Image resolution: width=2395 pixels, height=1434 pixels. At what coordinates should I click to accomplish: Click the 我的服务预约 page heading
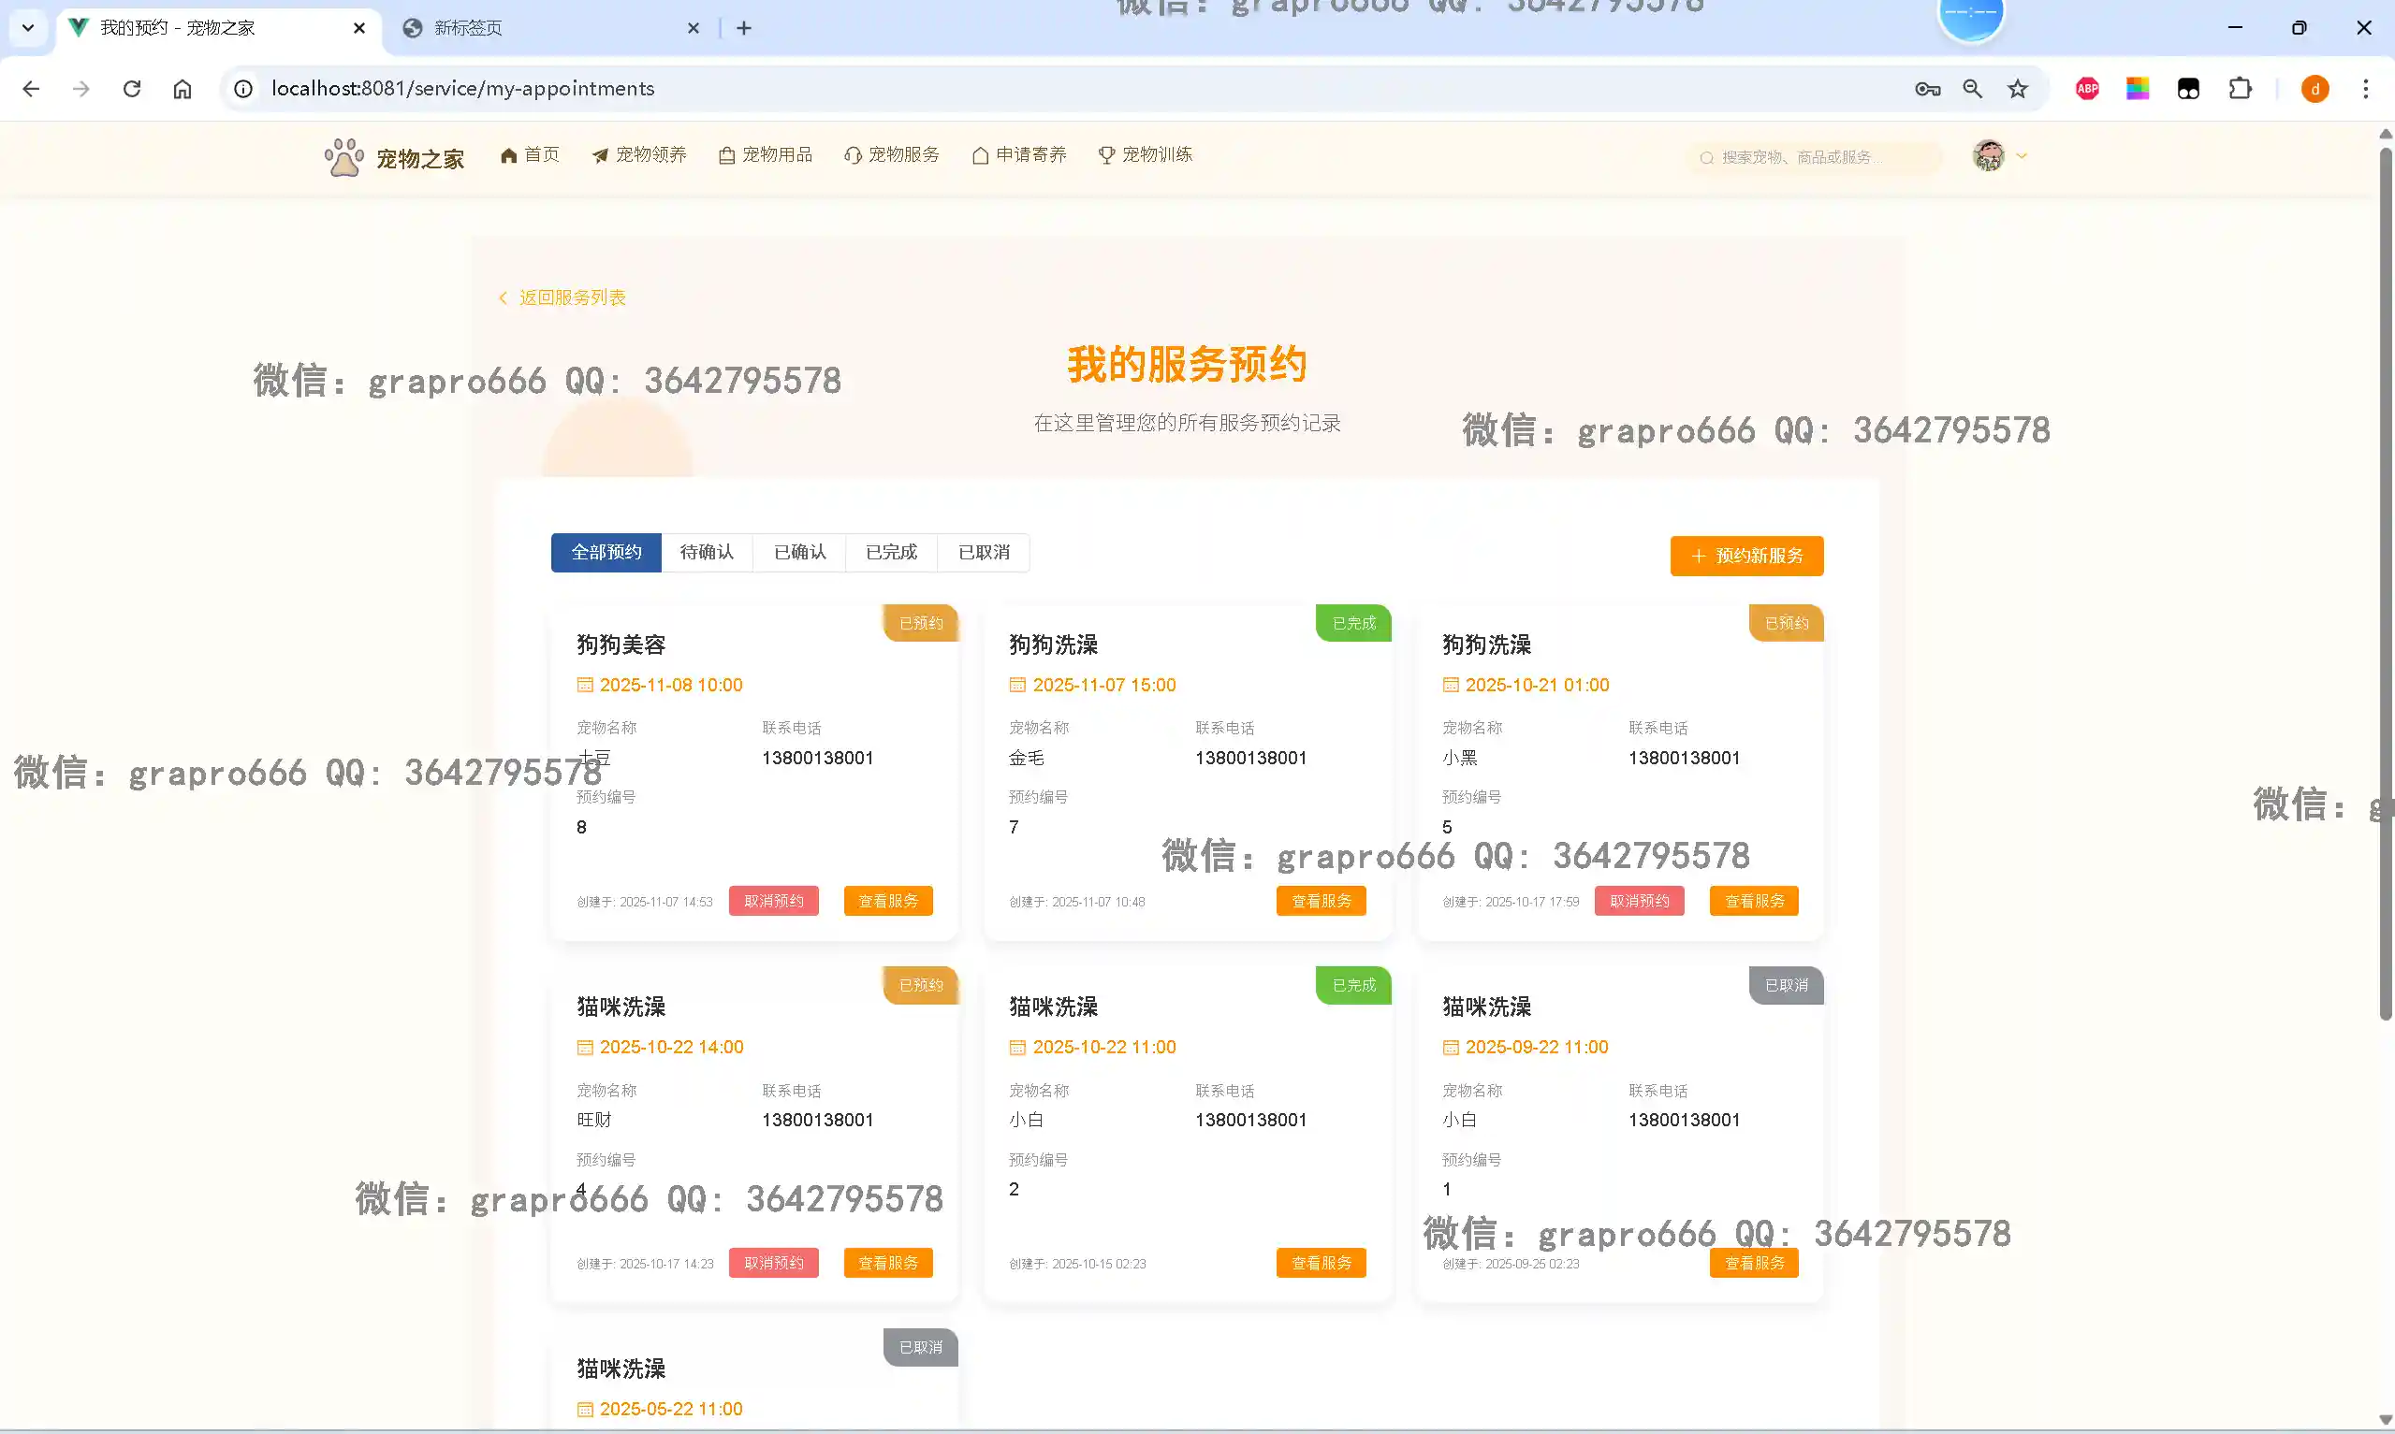(1187, 364)
